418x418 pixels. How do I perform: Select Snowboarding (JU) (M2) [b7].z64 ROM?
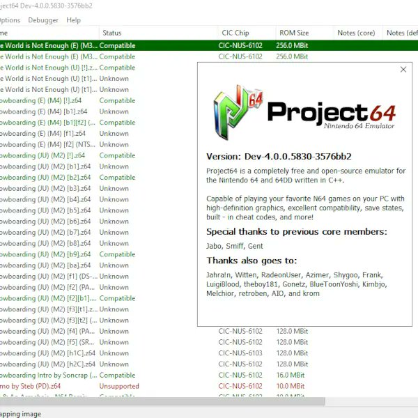(45, 233)
